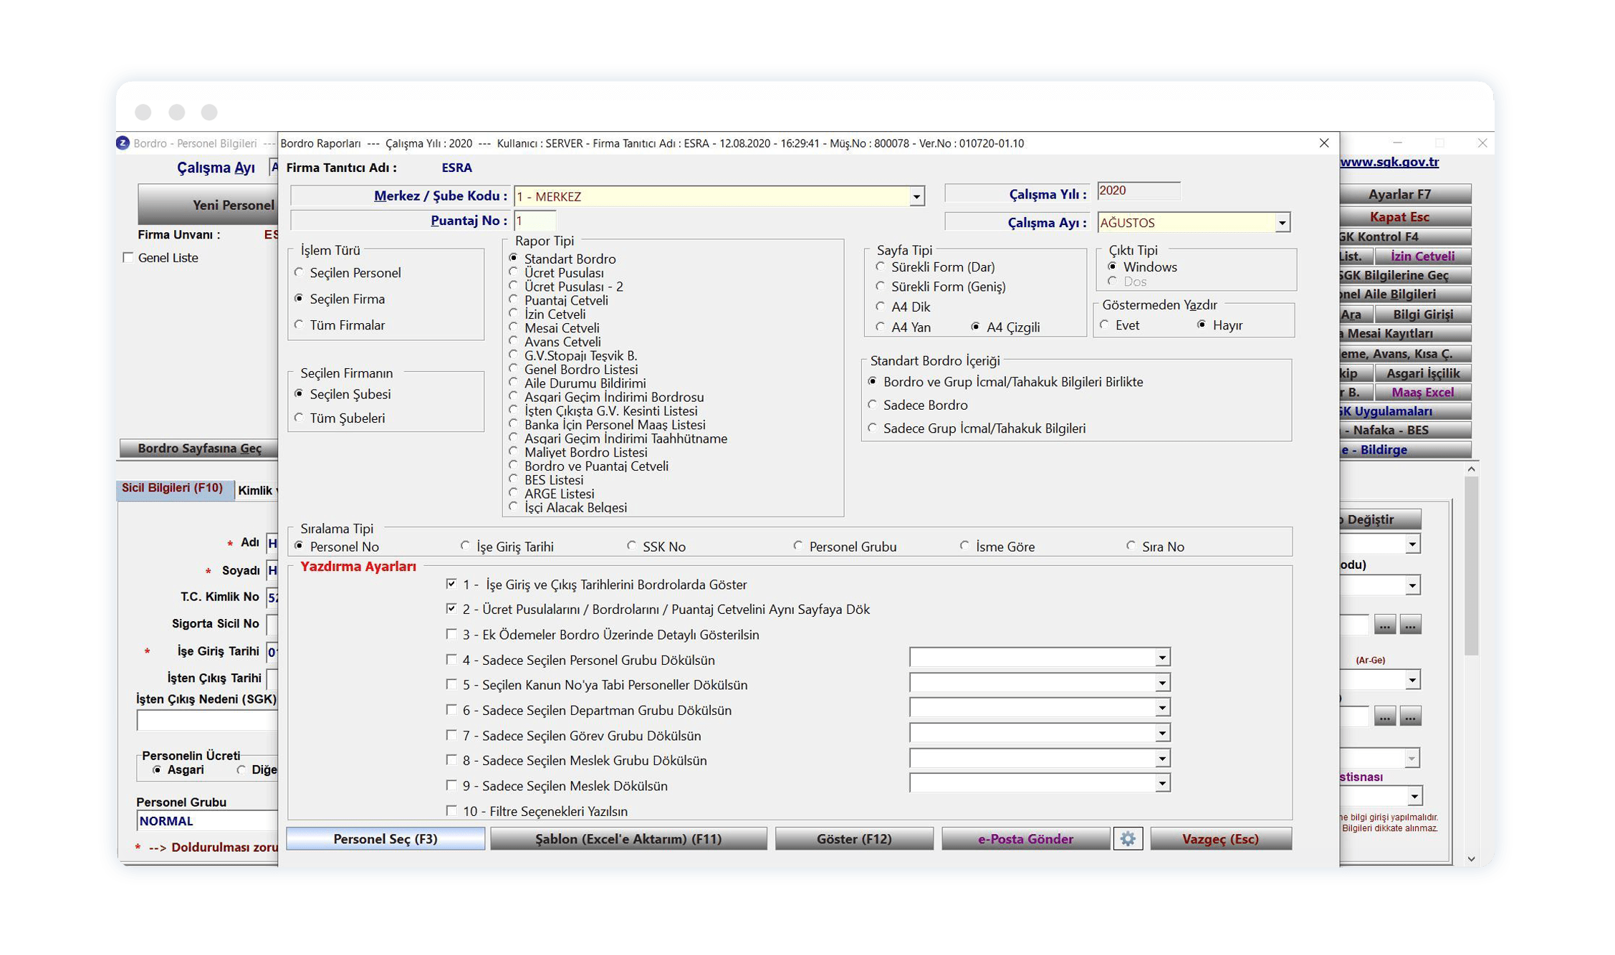The width and height of the screenshot is (1615, 955).
Task: Open the dropdown below Değiştir button
Action: (1412, 545)
